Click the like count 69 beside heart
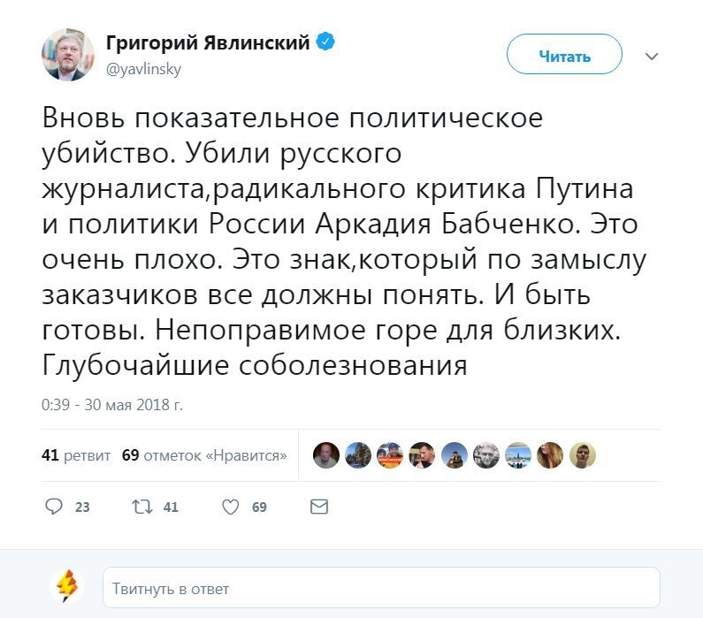Image resolution: width=703 pixels, height=618 pixels. [x=259, y=507]
